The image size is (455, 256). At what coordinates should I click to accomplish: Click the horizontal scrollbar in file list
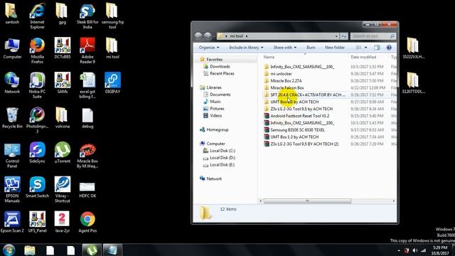click(307, 201)
